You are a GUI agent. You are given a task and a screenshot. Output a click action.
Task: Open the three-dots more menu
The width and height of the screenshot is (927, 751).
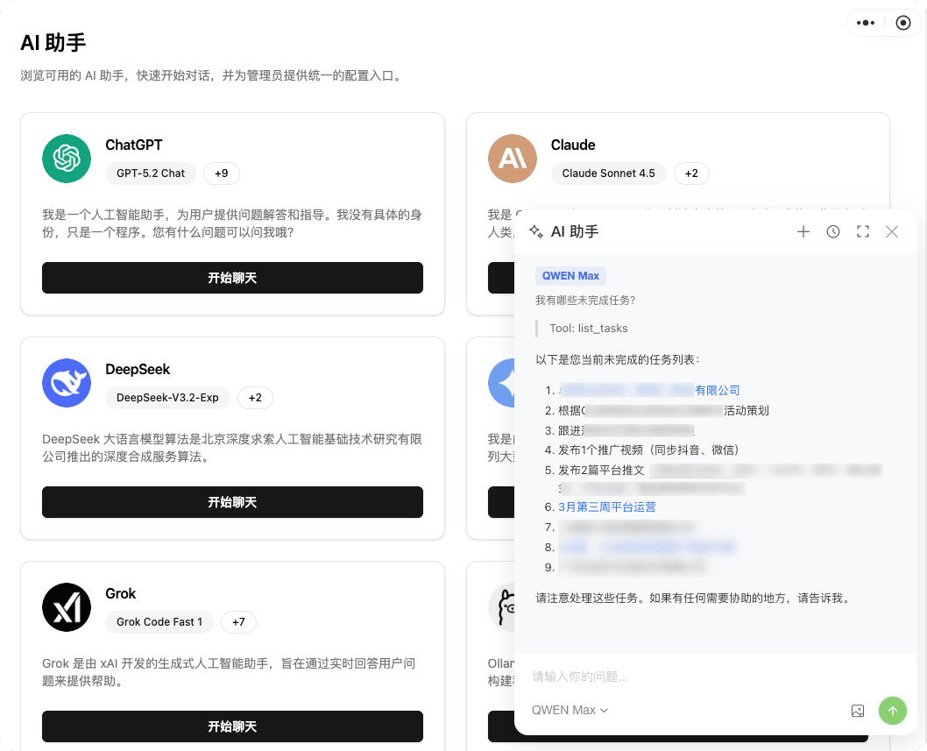click(x=866, y=23)
